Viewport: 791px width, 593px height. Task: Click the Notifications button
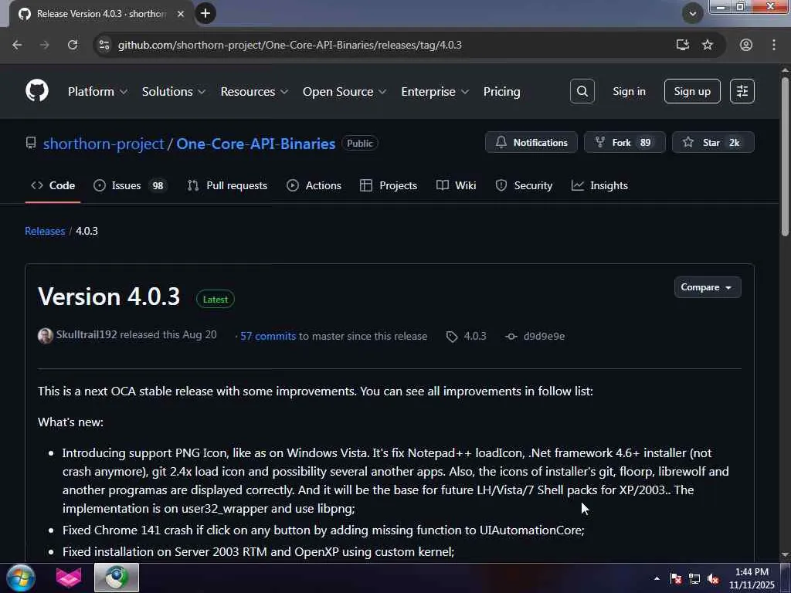tap(531, 143)
